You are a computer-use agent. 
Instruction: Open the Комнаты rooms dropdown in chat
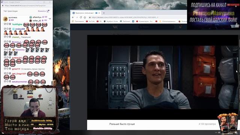click(43, 11)
